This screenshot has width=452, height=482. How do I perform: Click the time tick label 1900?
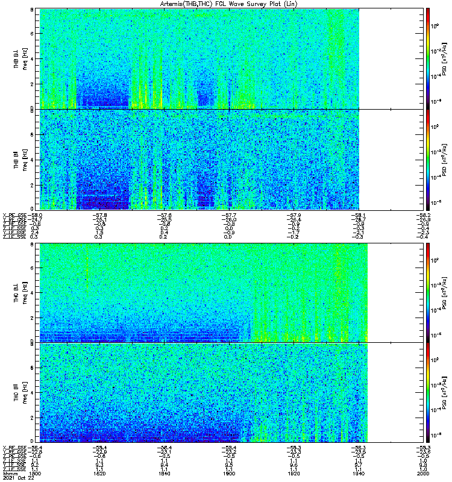tap(229, 474)
